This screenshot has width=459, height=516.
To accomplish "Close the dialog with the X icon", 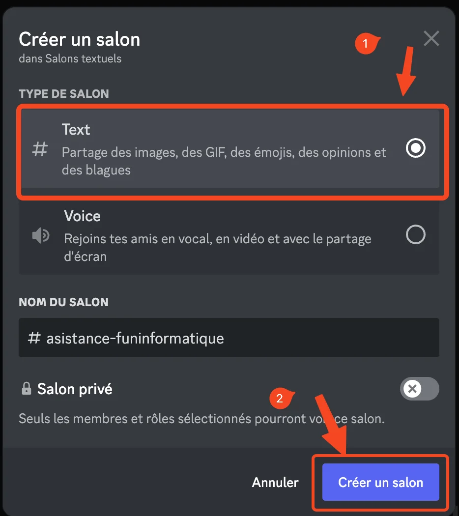I will click(431, 38).
